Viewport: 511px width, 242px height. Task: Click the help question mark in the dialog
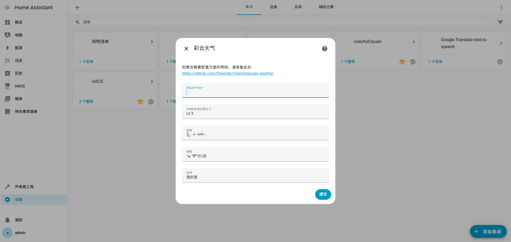coord(324,49)
